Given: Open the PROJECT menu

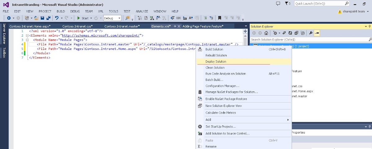Looking at the screenshot, I should click(45, 11).
